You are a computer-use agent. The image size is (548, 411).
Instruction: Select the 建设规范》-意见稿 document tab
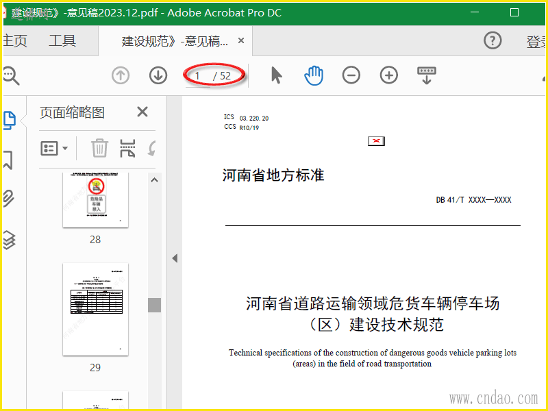tap(175, 41)
